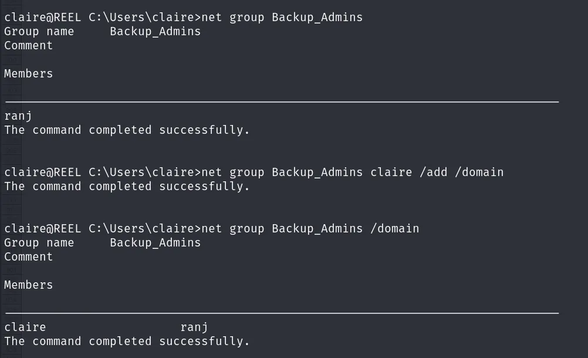Click the Group name label under the first command
The image size is (588, 358).
(x=39, y=32)
